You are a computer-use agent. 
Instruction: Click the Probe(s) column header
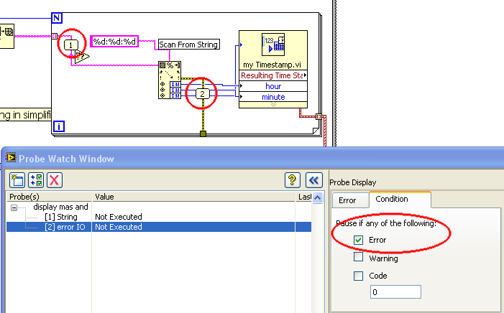coord(49,197)
